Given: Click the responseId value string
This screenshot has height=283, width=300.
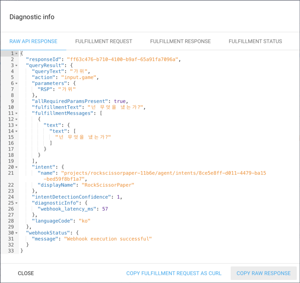Looking at the screenshot, I should (123, 59).
